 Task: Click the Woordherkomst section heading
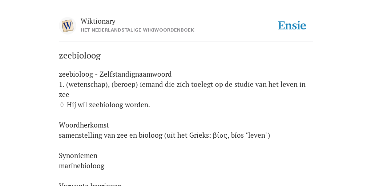tap(84, 125)
